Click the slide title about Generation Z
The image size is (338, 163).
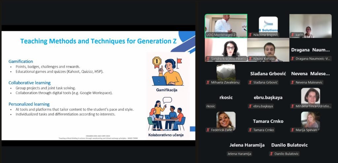click(x=98, y=41)
